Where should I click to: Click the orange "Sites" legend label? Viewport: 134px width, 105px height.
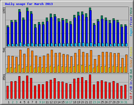tap(131, 64)
